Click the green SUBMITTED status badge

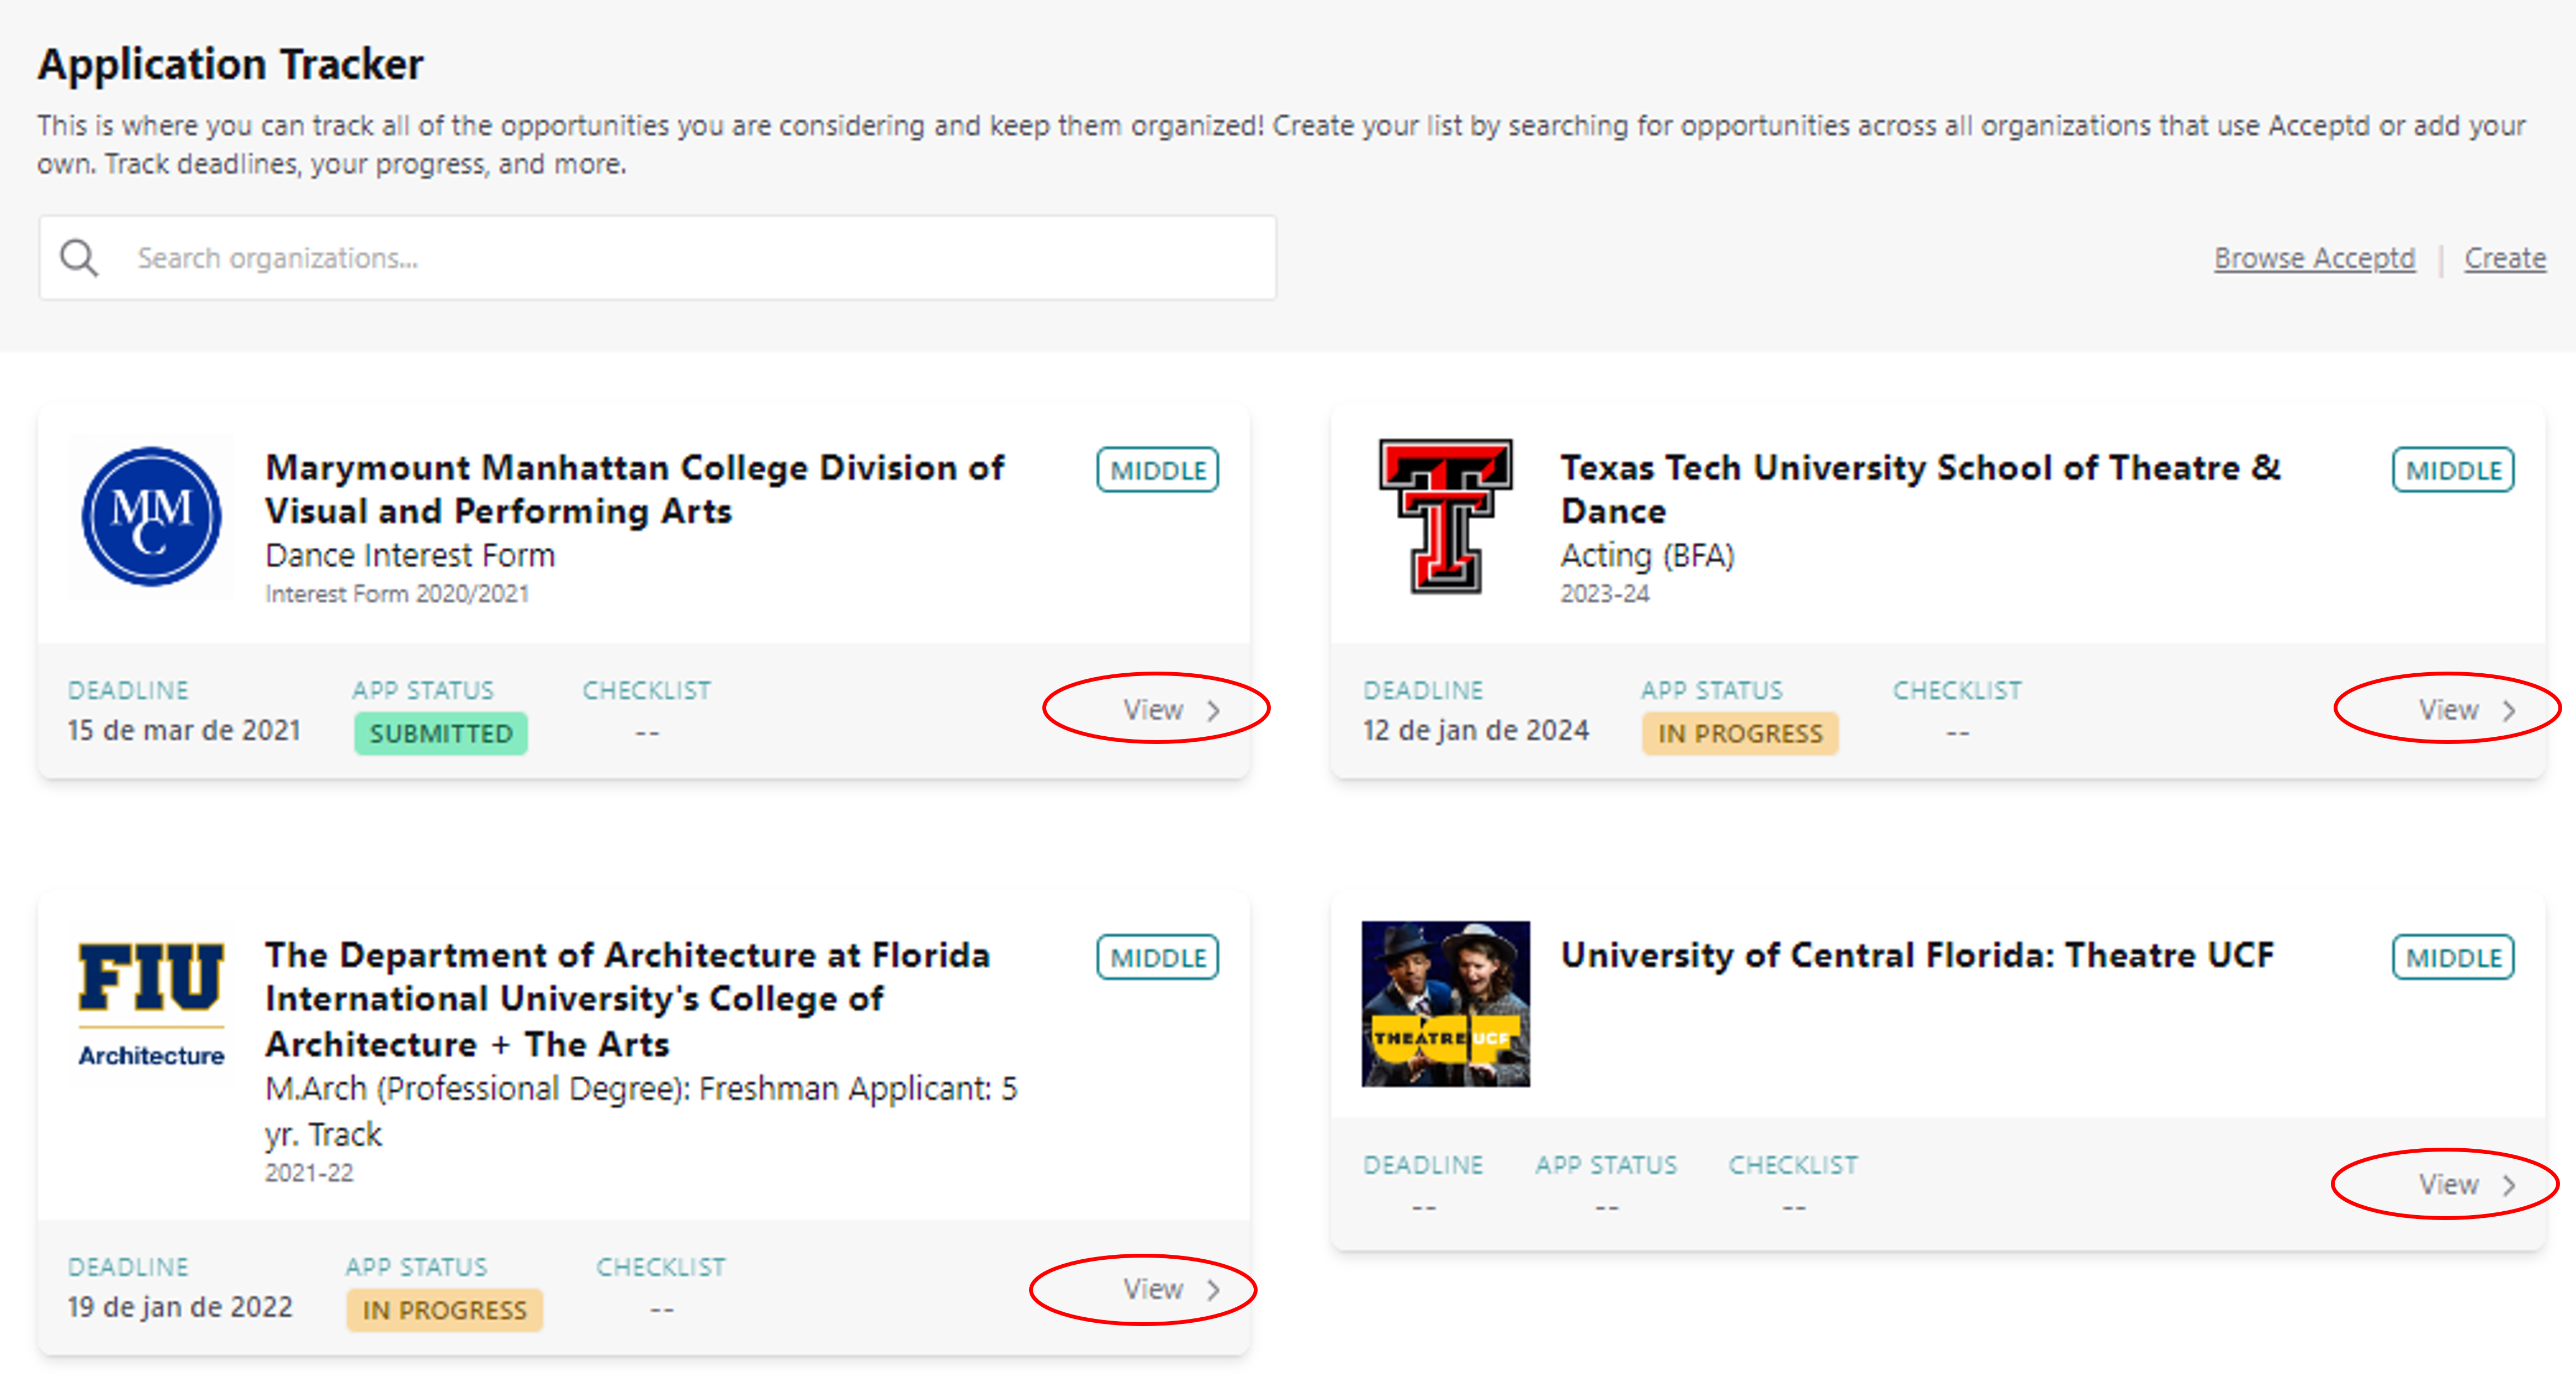440,733
